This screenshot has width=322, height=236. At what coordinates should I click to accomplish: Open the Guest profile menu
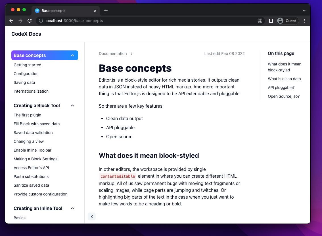(287, 21)
